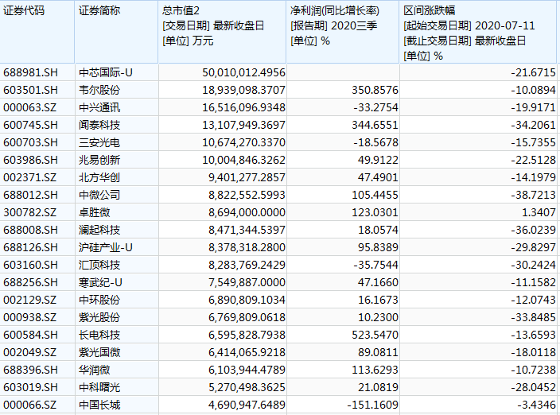Select profit growth value -151.1609
This screenshot has height=415, width=560.
tap(372, 405)
